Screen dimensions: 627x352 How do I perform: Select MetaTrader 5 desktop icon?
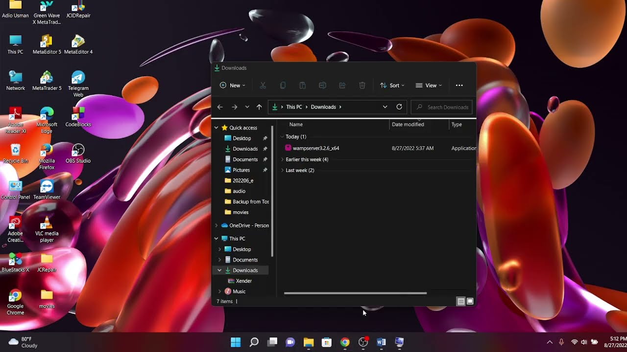[47, 81]
